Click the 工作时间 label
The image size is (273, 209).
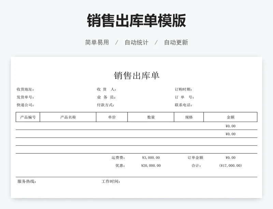pyautogui.click(x=111, y=181)
